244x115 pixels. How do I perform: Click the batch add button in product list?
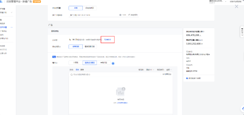pyautogui.click(x=167, y=74)
